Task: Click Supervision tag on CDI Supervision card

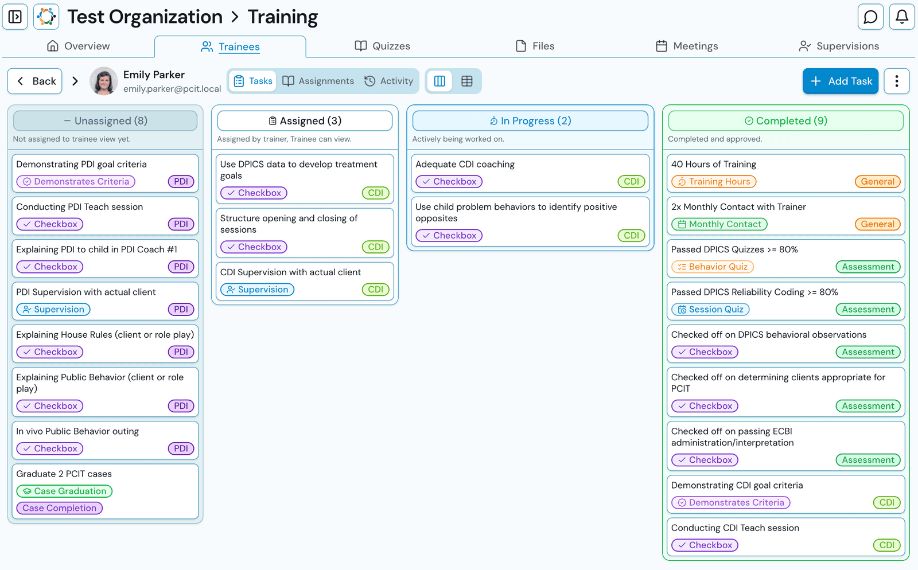Action: point(258,290)
